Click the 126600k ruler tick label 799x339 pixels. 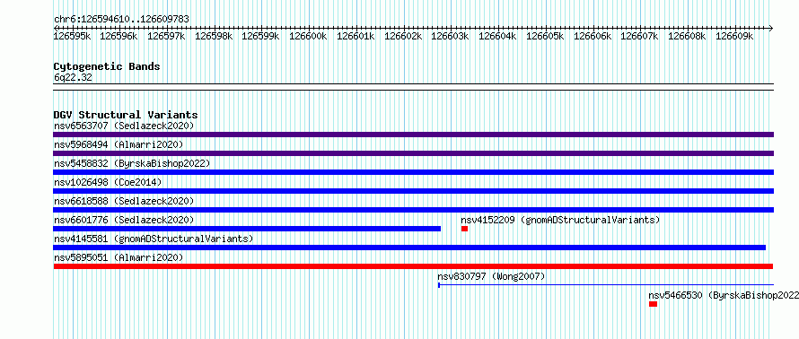(308, 36)
